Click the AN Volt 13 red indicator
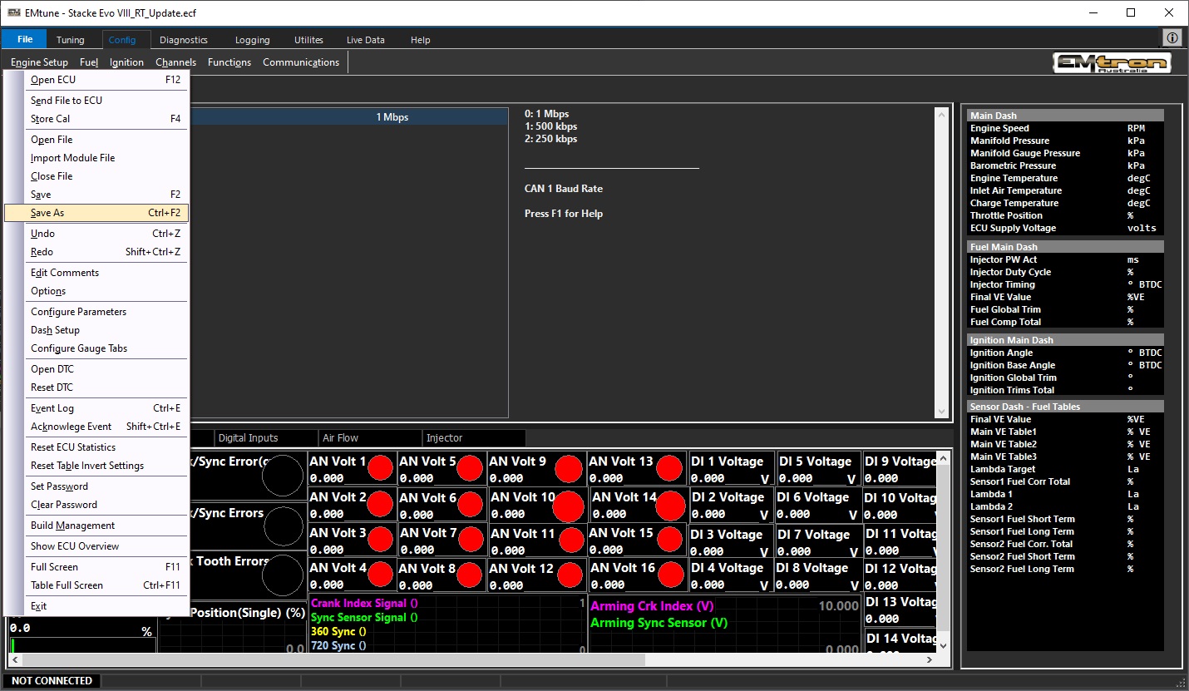This screenshot has width=1189, height=691. 669,468
